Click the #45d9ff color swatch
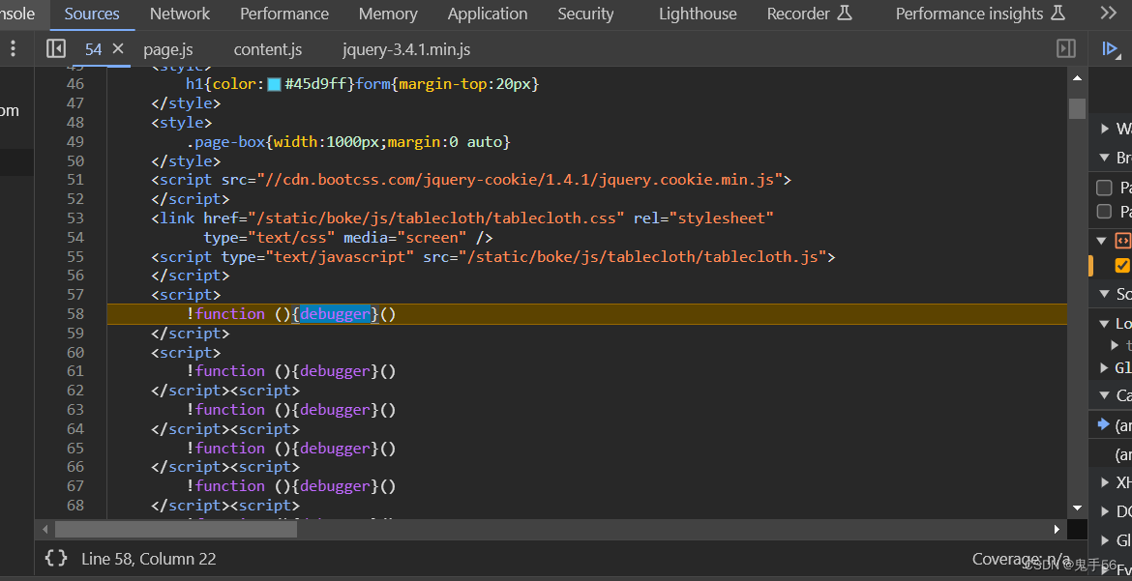 click(x=274, y=84)
